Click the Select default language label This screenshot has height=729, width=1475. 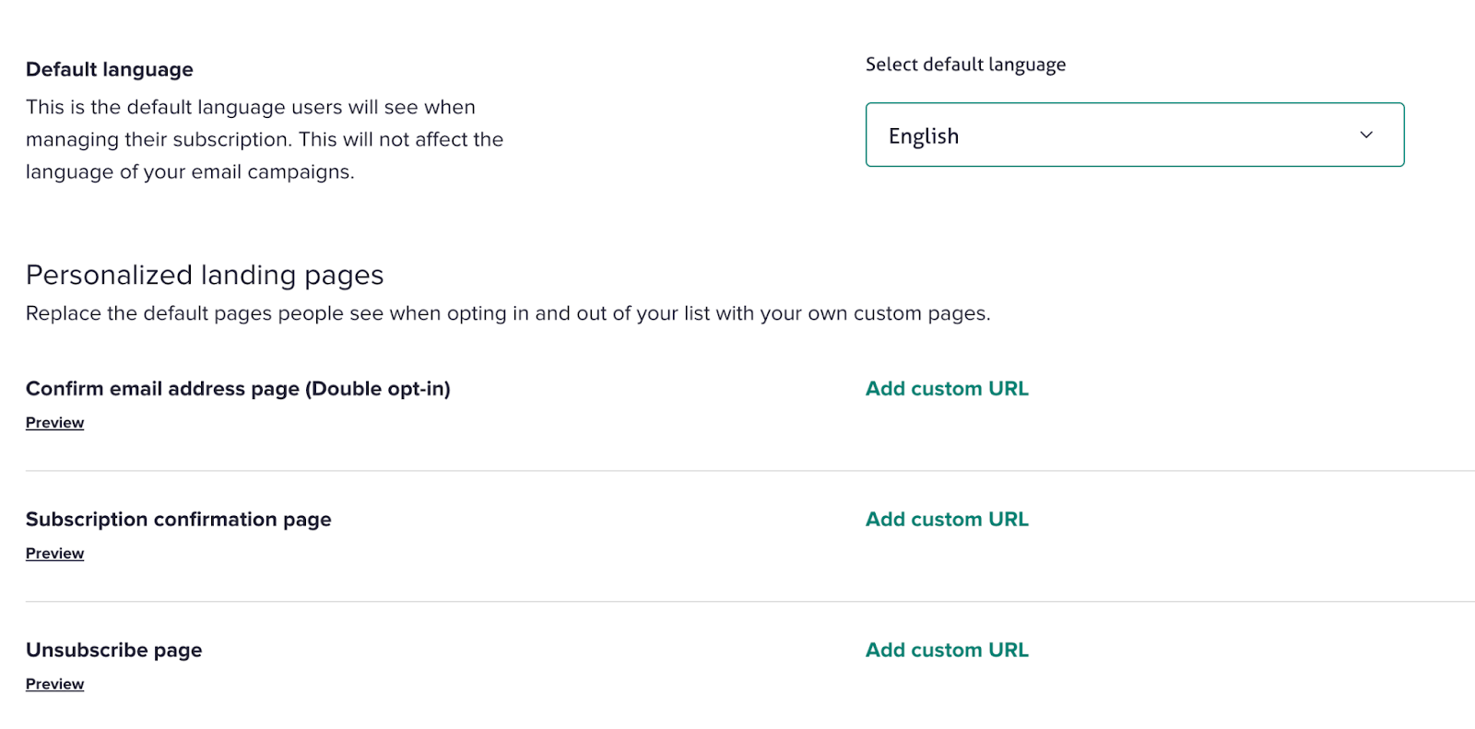965,65
